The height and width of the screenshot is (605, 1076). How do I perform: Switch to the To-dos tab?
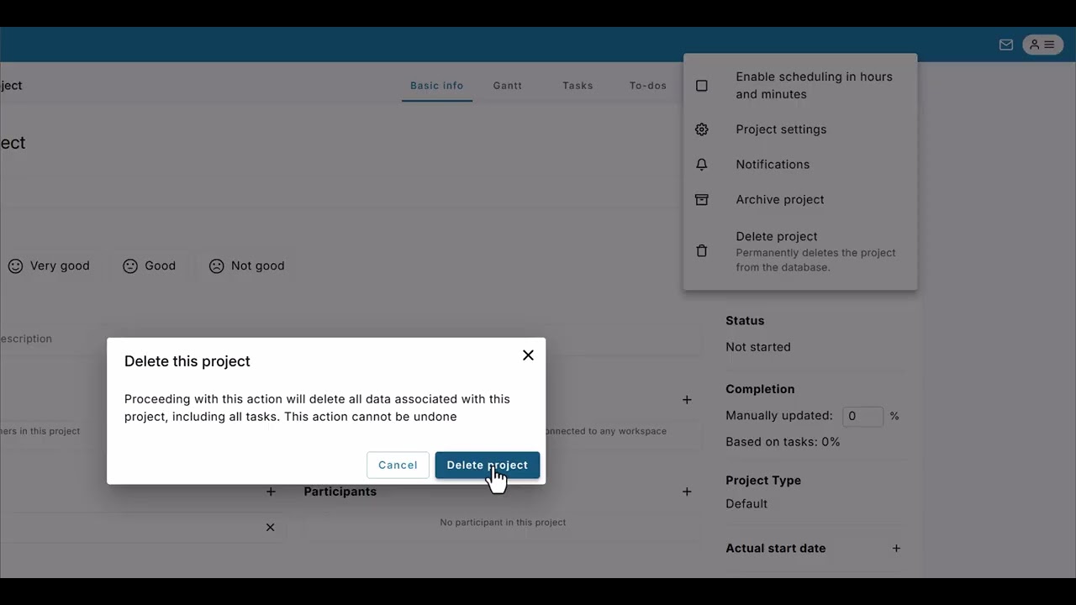coord(647,86)
